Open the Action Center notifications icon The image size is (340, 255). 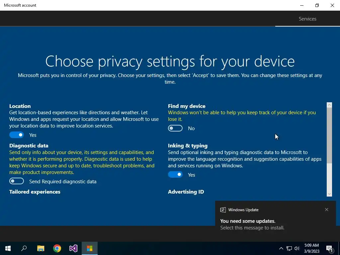(329, 248)
